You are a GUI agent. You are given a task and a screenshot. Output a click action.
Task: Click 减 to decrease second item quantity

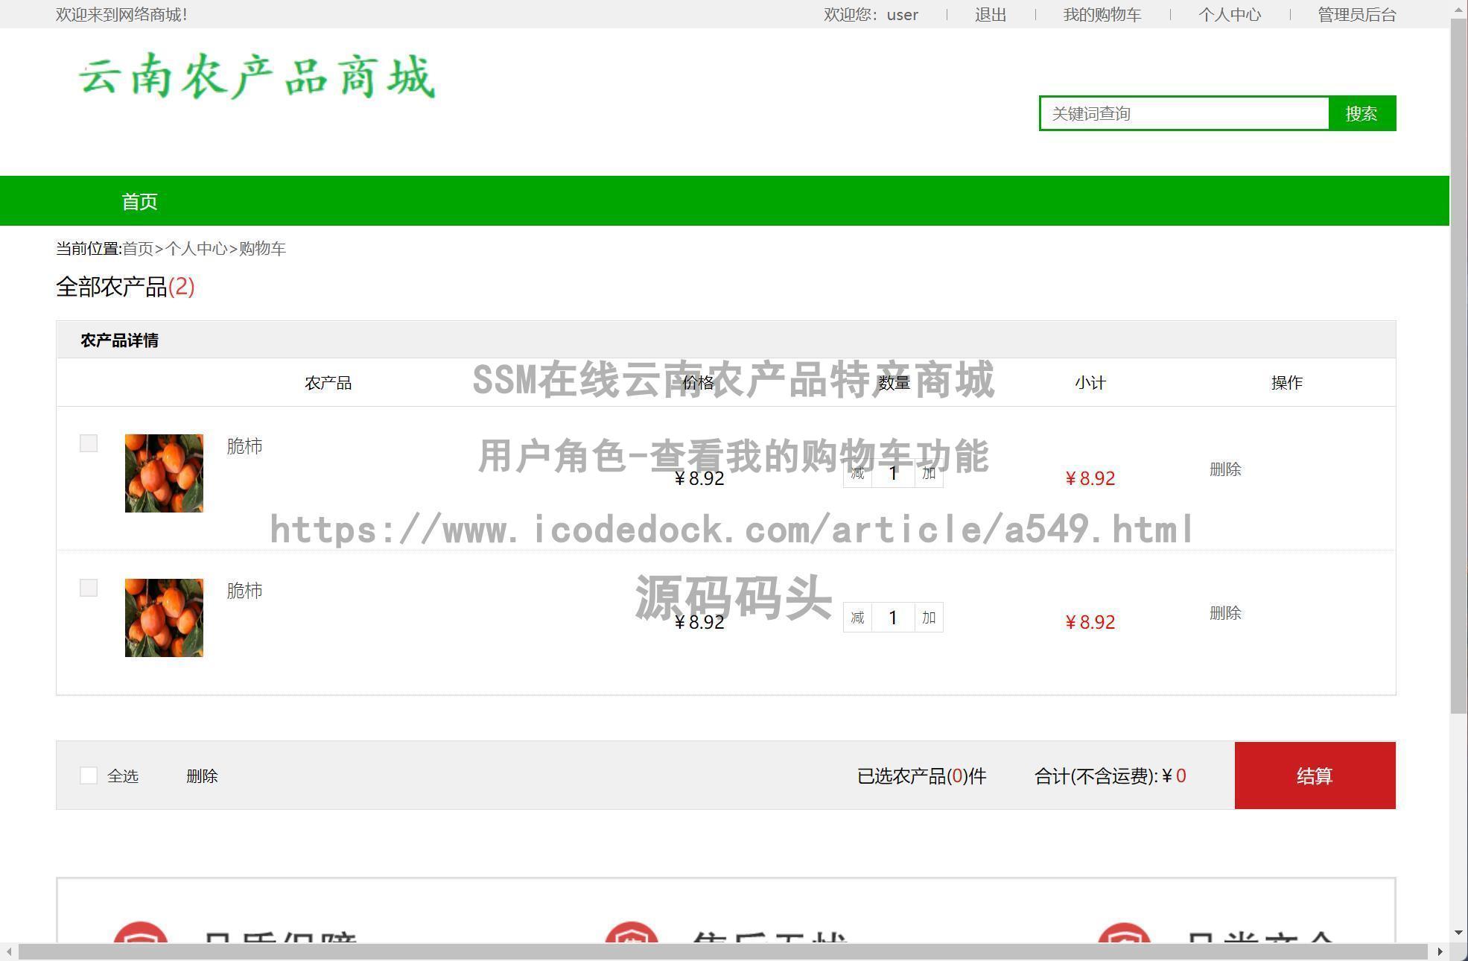857,617
